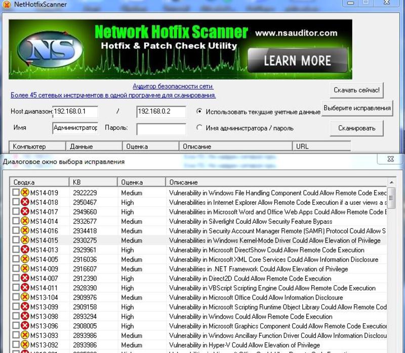Screen dimensions: 405x353
Task: Click the red severity icon for MS13-099
Action: point(25,307)
